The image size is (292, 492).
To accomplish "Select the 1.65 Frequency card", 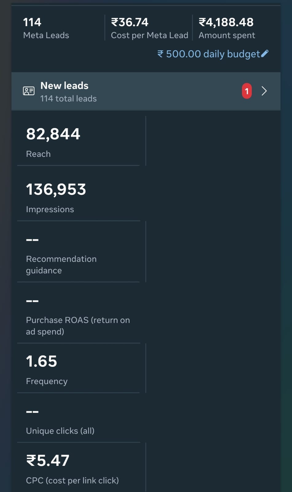I will point(78,368).
